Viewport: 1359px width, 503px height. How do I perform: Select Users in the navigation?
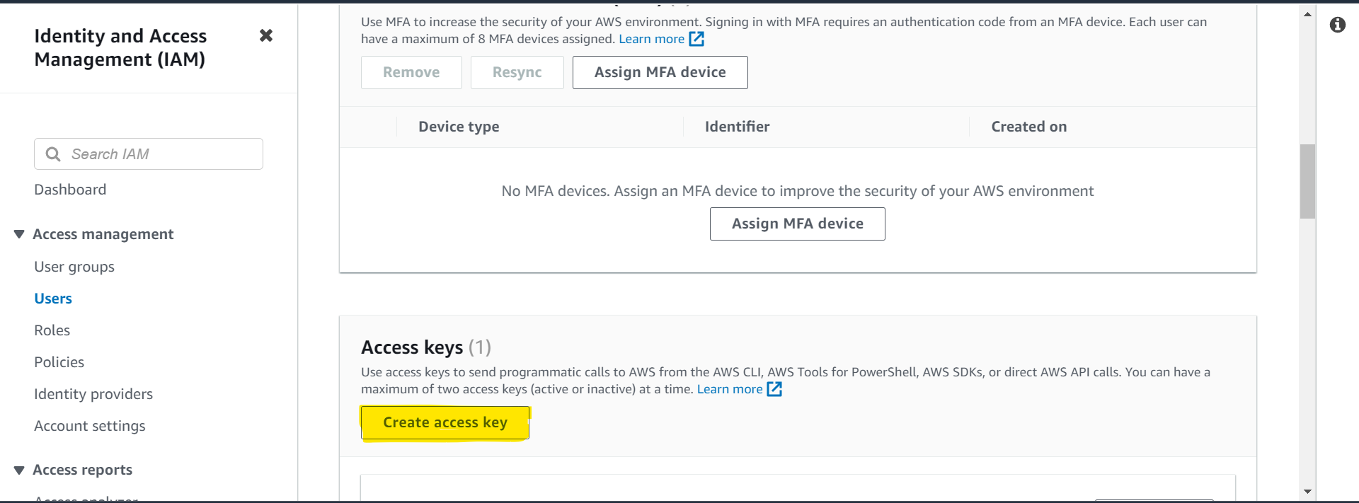(53, 299)
